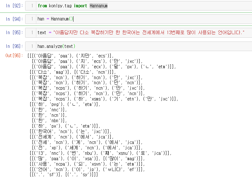The image size is (252, 180).
Task: Click output line with '언어', 'ncn'
Action: [x=87, y=169]
